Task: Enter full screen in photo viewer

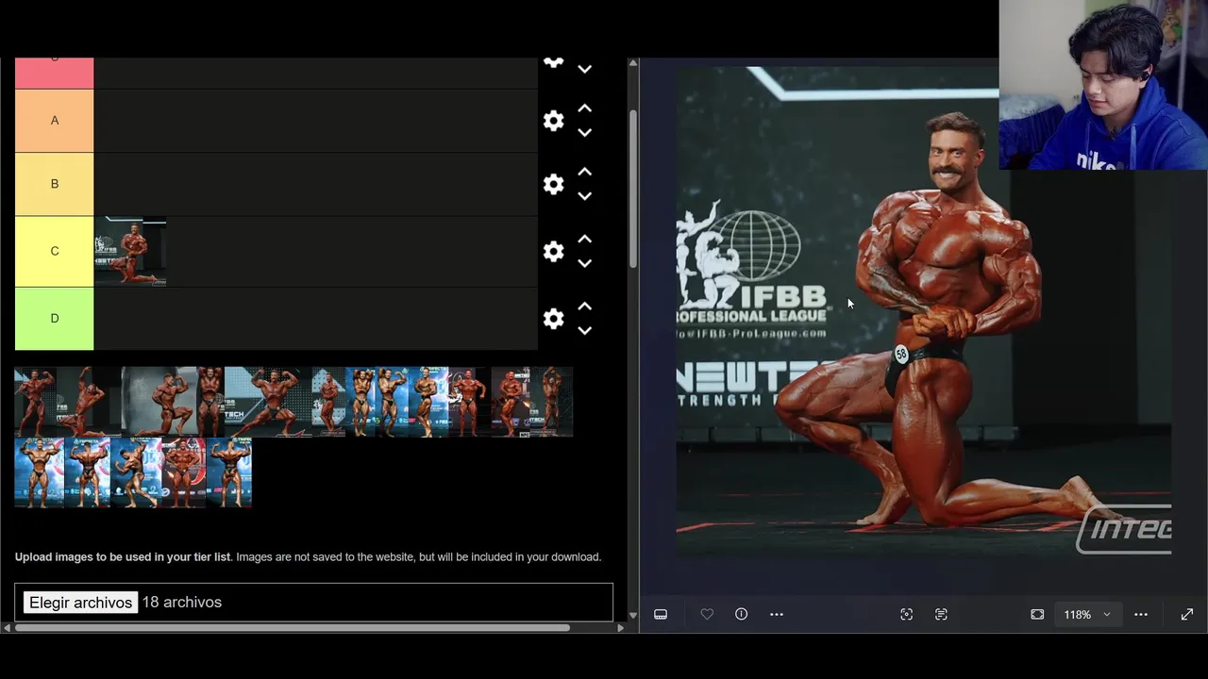Action: tap(1187, 614)
